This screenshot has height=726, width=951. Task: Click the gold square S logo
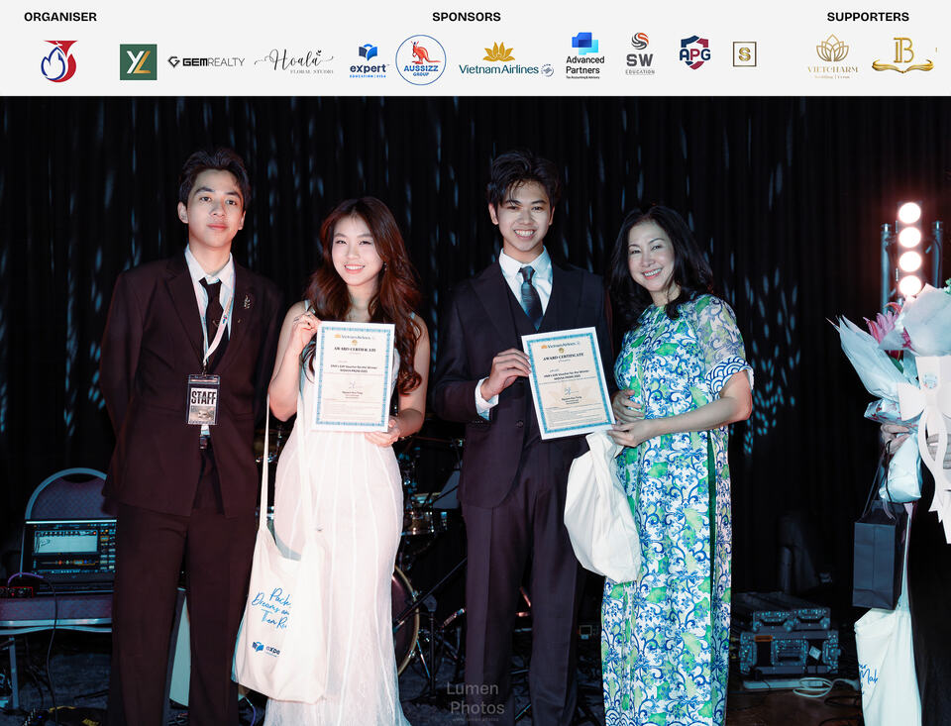coord(744,54)
